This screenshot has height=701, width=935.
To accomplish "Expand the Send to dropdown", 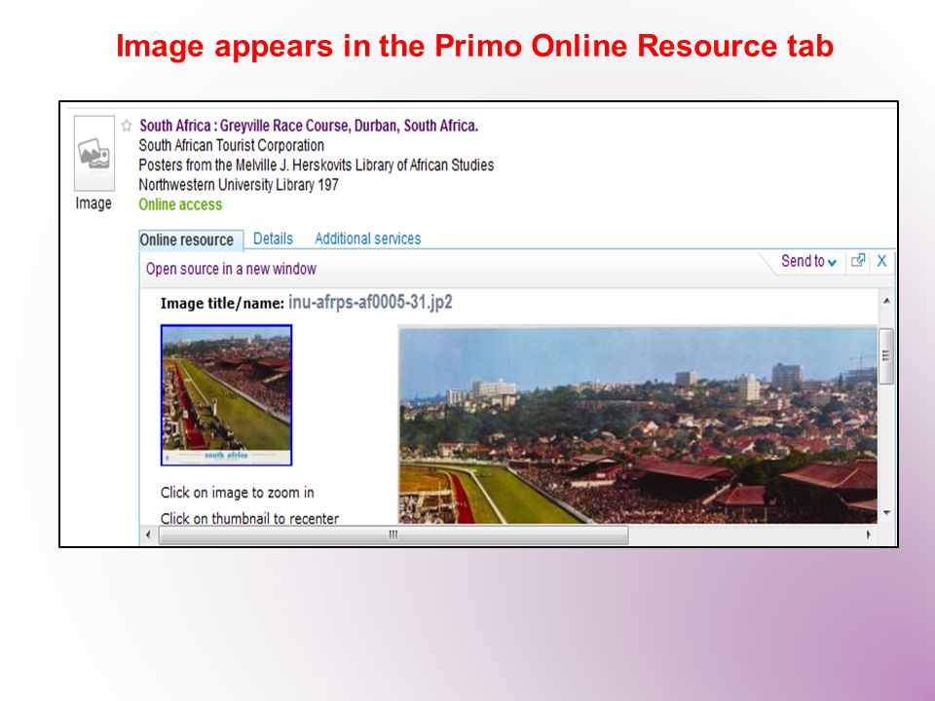I will [808, 261].
